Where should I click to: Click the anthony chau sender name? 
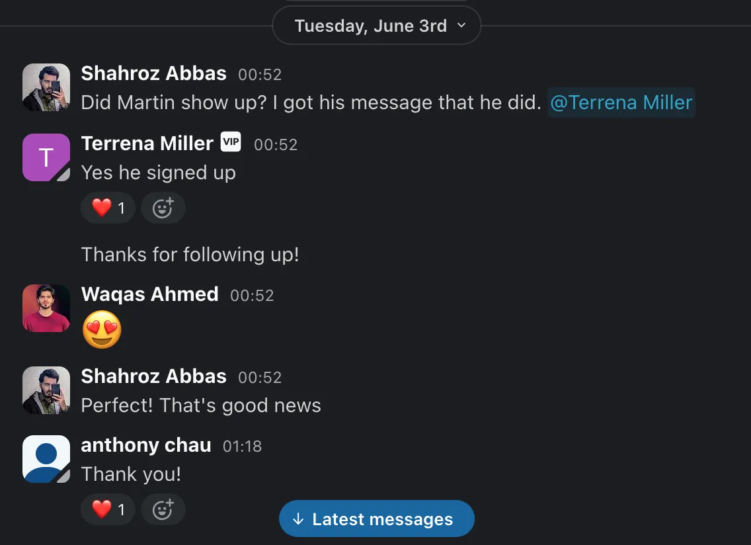coord(146,445)
